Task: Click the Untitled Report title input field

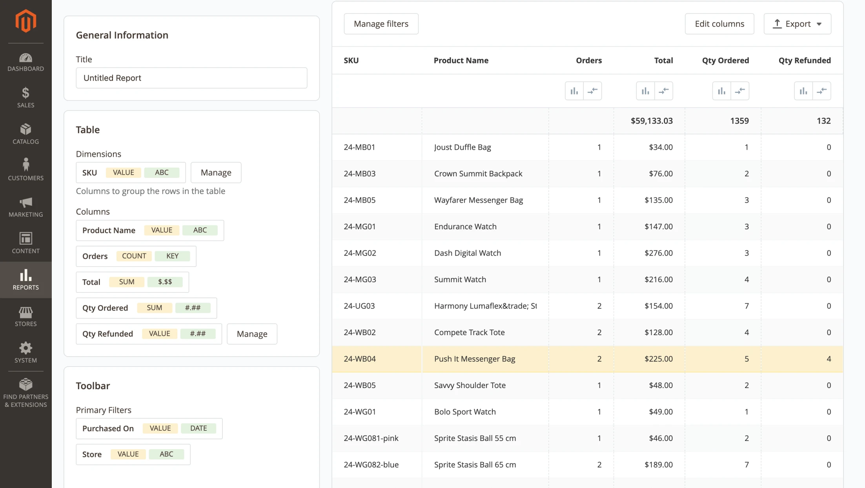Action: (191, 77)
